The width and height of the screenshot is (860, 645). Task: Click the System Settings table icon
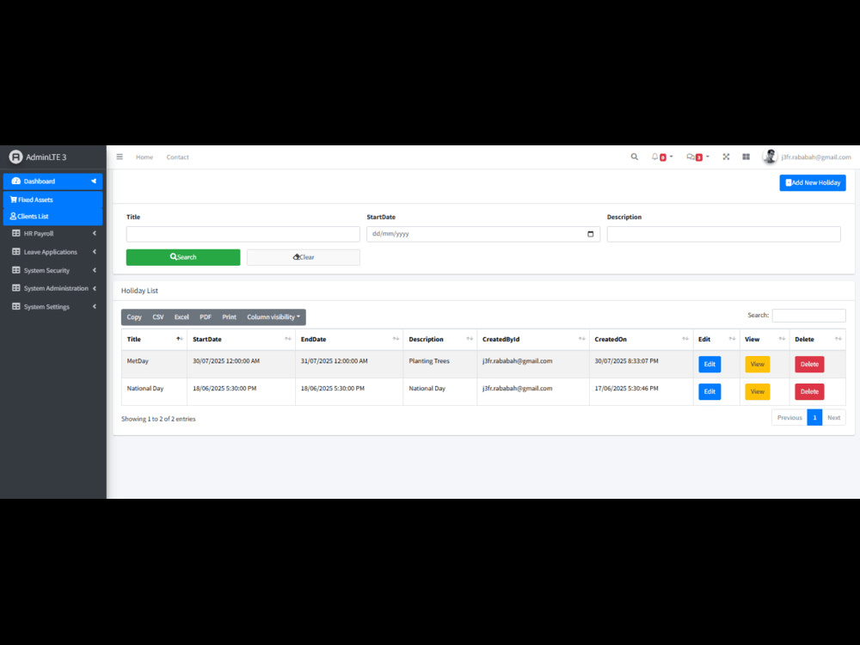click(x=15, y=307)
